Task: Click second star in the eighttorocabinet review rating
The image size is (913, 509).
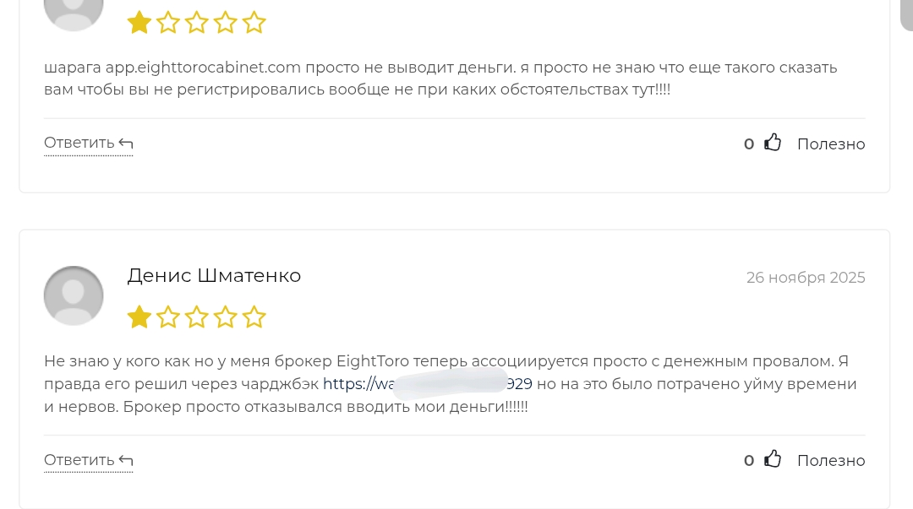Action: point(168,23)
